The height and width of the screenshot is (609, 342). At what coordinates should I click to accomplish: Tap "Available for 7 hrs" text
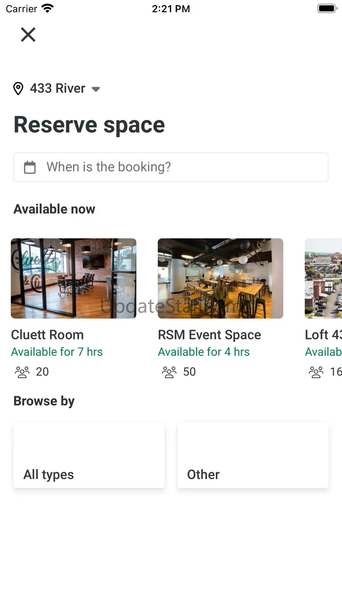tap(57, 352)
